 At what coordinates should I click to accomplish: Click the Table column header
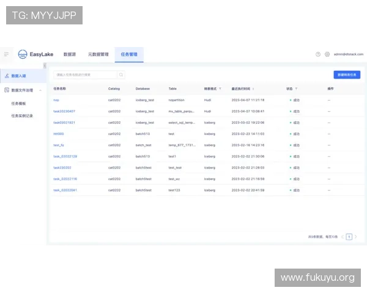(172, 89)
